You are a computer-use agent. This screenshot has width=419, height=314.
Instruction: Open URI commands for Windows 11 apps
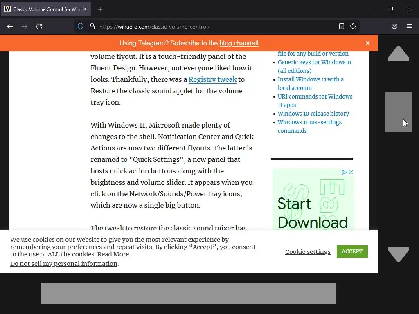pyautogui.click(x=315, y=101)
